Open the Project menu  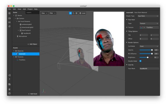click(x=30, y=9)
